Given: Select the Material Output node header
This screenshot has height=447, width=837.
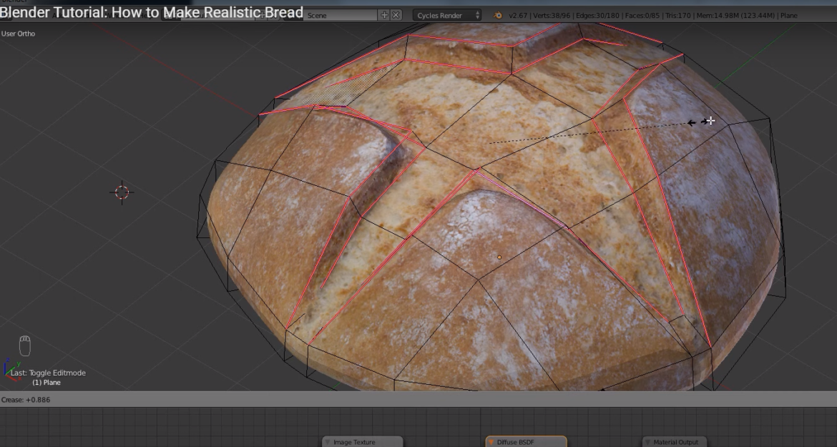Looking at the screenshot, I should click(674, 442).
